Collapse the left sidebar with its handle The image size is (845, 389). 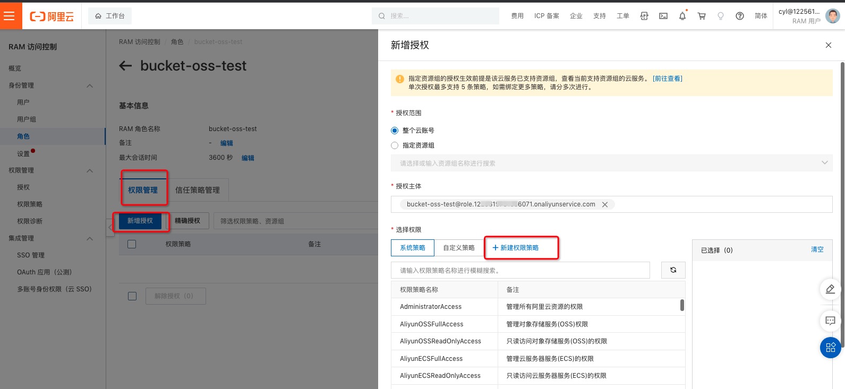pyautogui.click(x=110, y=228)
